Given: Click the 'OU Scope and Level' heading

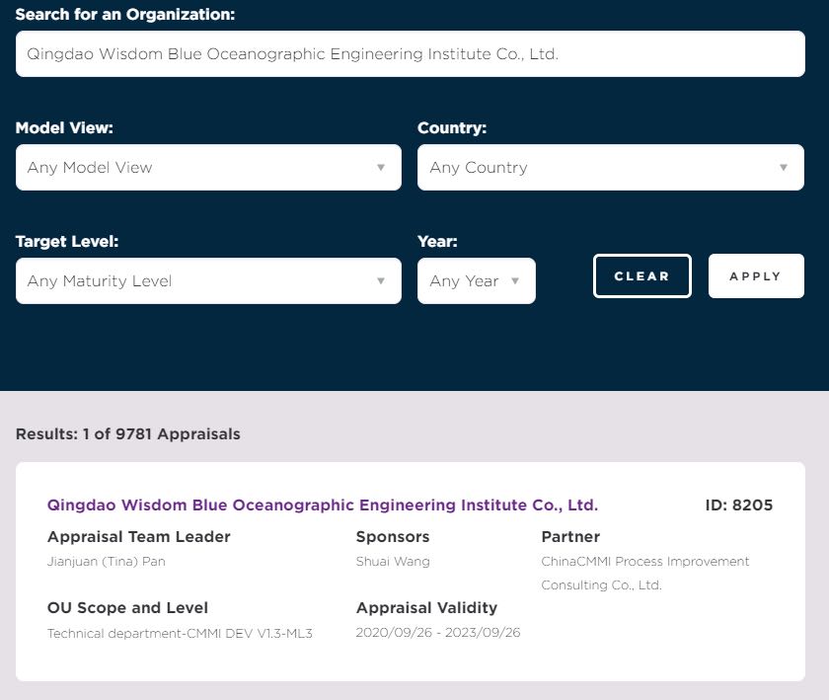Looking at the screenshot, I should (x=127, y=607).
